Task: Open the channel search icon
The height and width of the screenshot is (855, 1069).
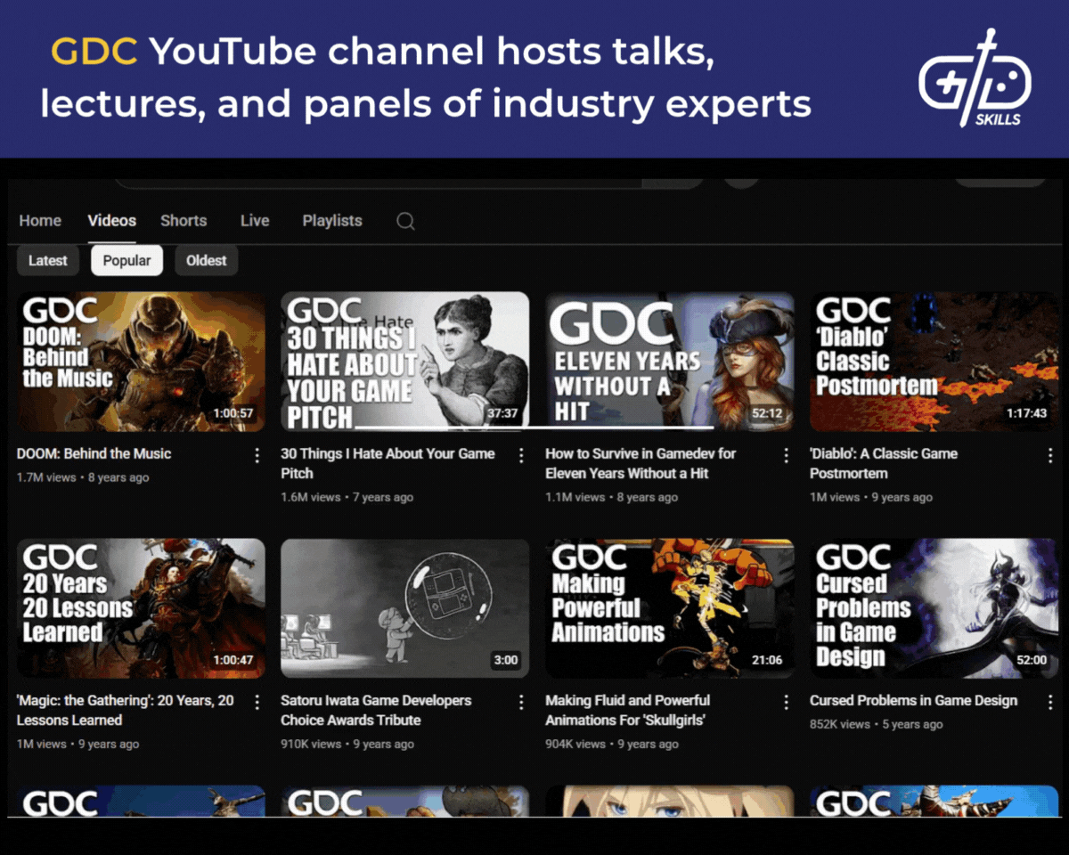Action: tap(405, 220)
